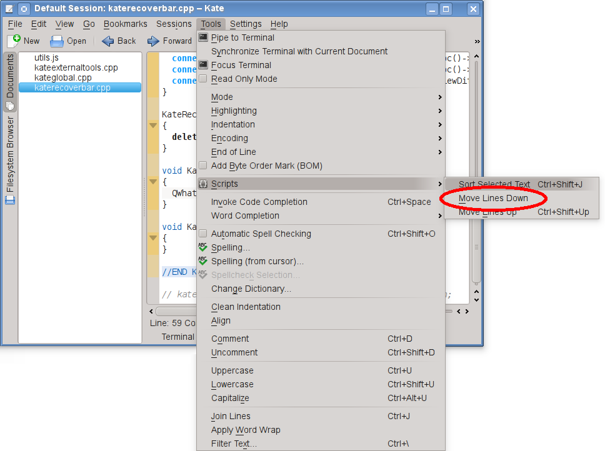Collapse the fold marker beside Qwhat line
This screenshot has width=605, height=451.
[153, 182]
